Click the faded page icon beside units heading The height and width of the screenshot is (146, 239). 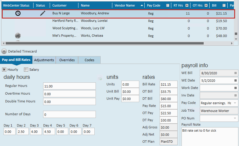tap(99, 78)
